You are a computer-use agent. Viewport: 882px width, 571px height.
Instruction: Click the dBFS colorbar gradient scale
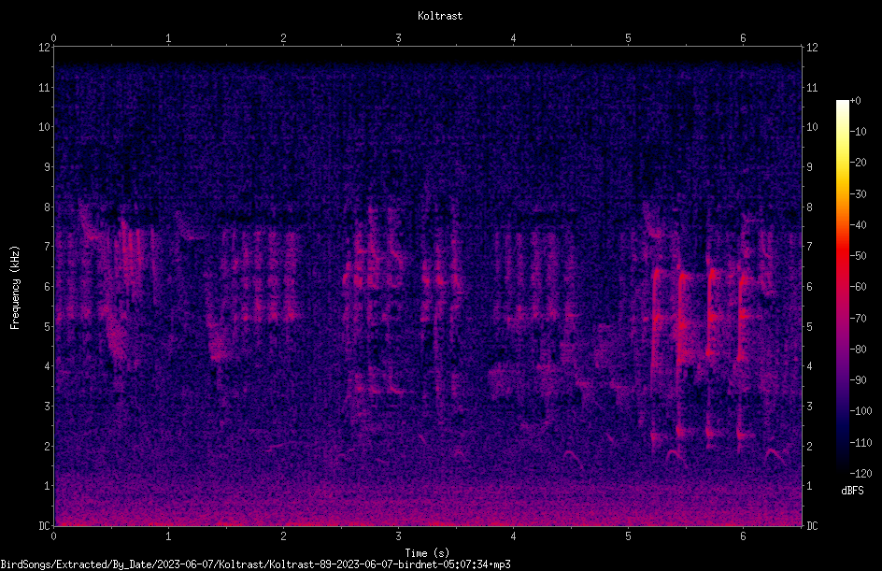coord(842,287)
